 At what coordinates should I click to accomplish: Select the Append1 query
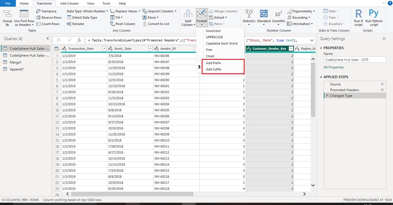(17, 69)
